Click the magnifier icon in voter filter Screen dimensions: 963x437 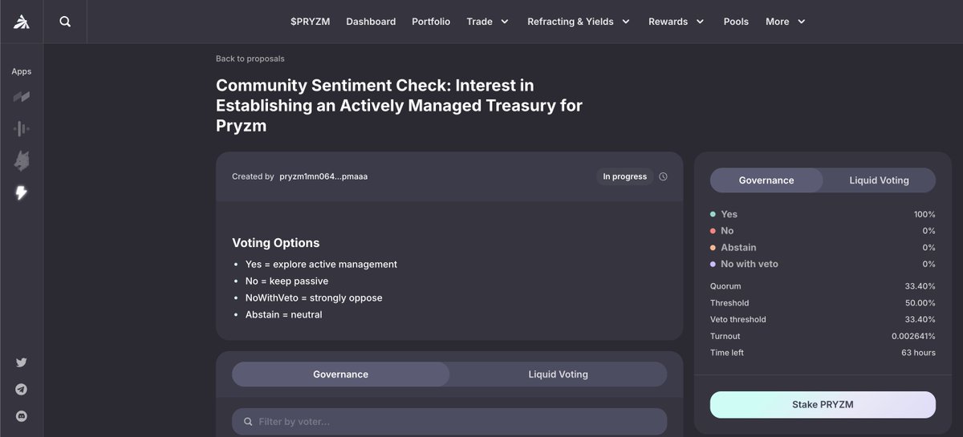[246, 422]
